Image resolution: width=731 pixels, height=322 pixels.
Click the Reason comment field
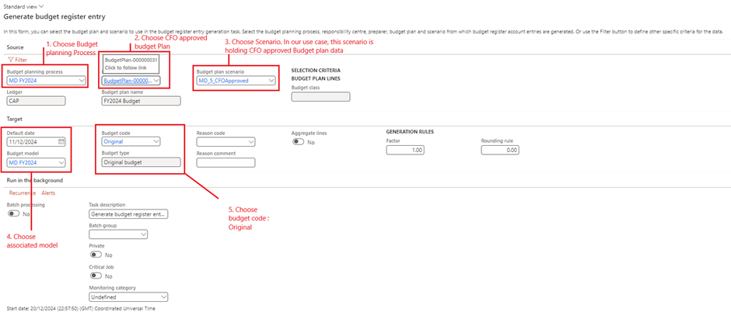coord(226,162)
